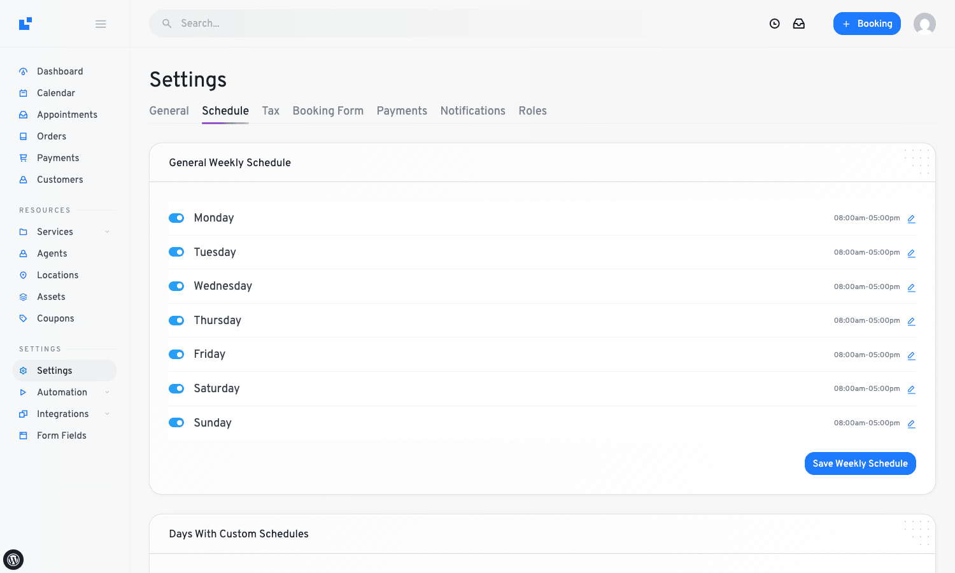Edit Sunday hours with pencil icon
Image resolution: width=955 pixels, height=573 pixels.
pyautogui.click(x=911, y=423)
